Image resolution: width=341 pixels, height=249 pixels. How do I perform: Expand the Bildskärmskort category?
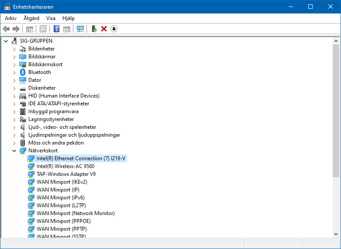pos(14,65)
